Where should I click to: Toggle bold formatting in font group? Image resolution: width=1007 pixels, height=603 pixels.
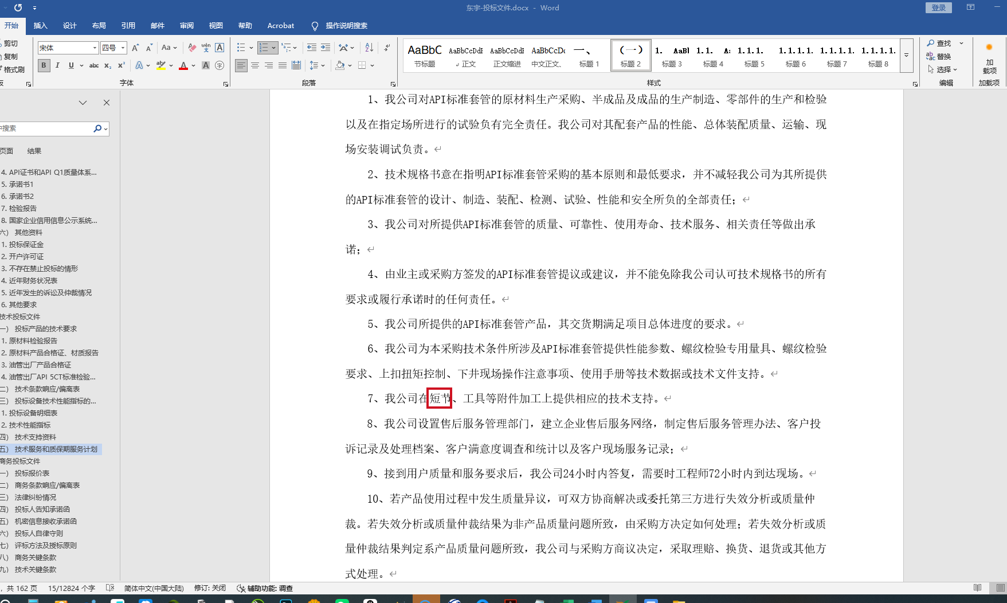[x=44, y=65]
